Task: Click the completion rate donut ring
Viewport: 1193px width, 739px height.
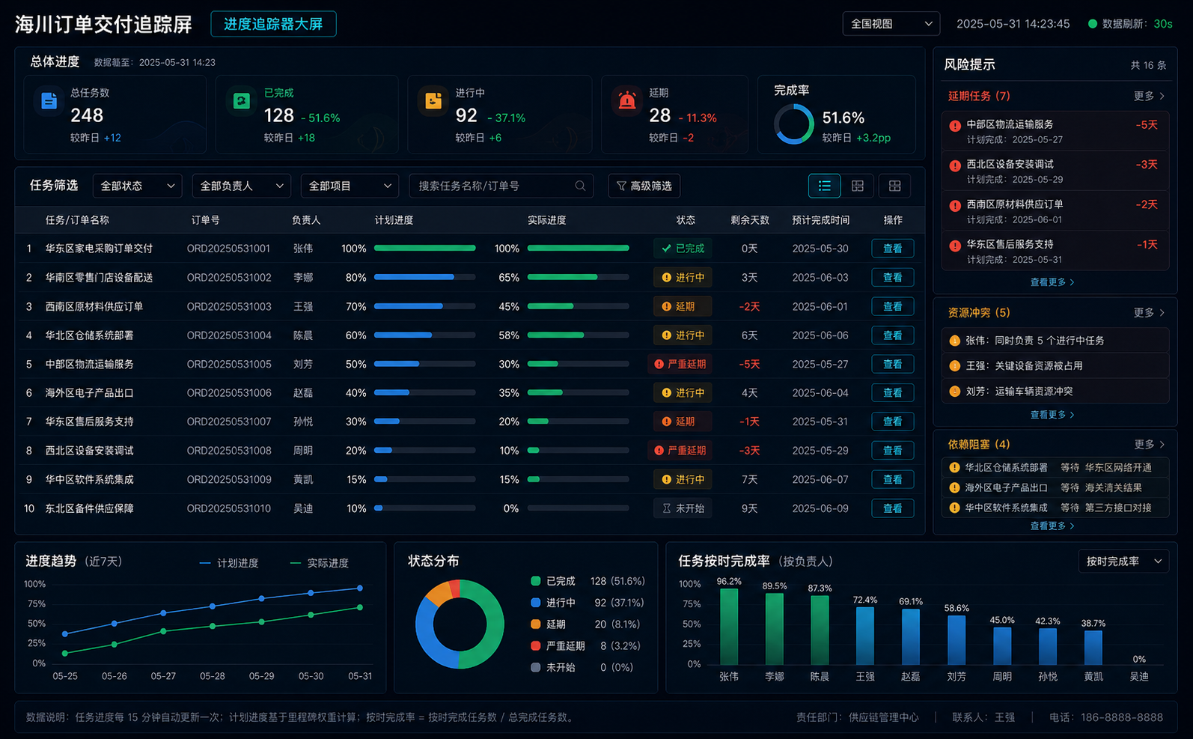Action: pyautogui.click(x=793, y=124)
